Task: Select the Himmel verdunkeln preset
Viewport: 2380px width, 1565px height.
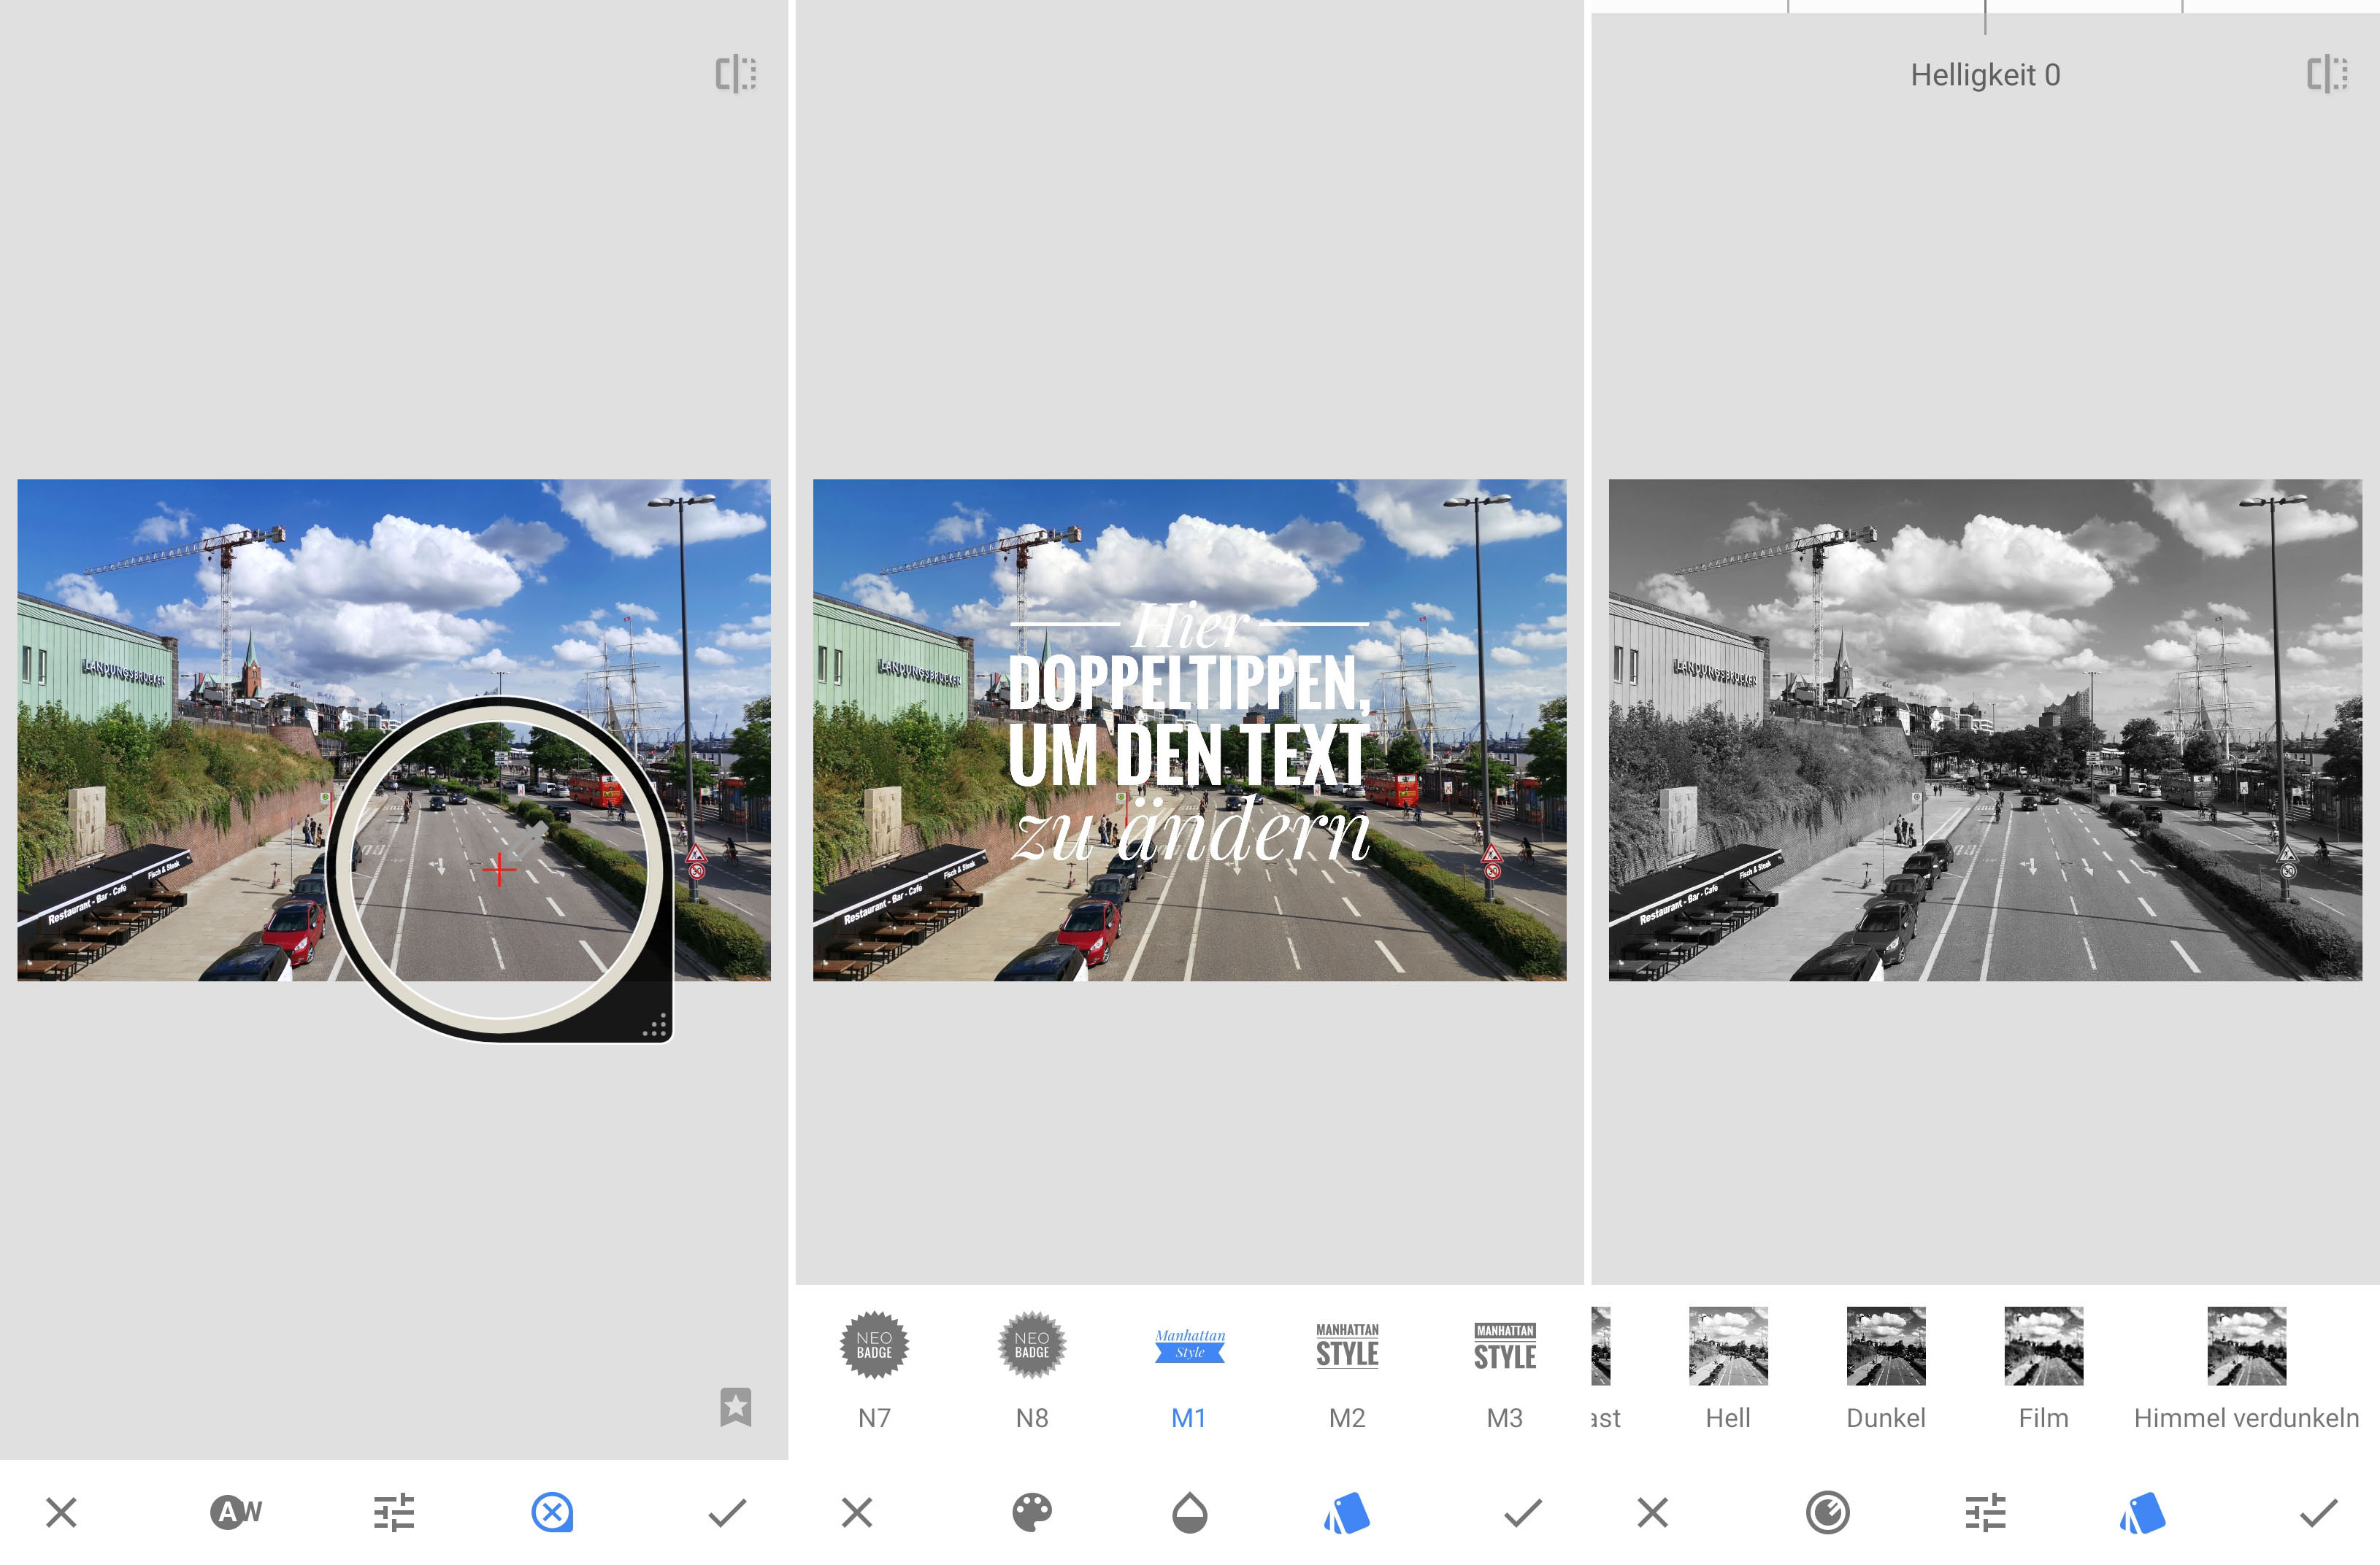Action: [x=2247, y=1369]
